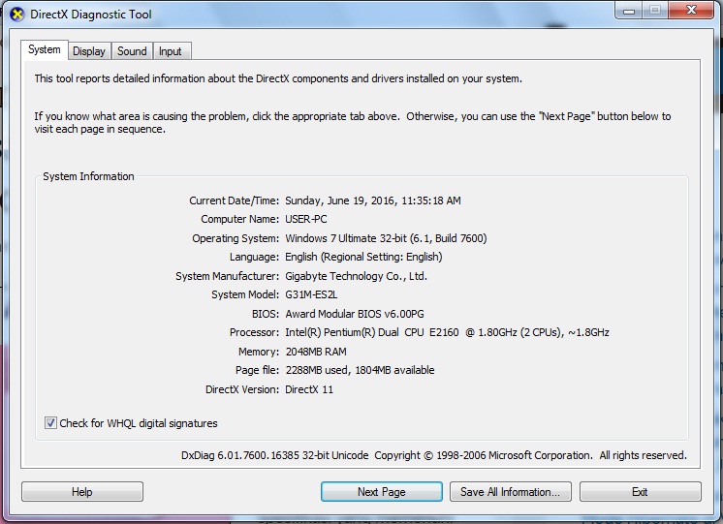Click the Processor: label
The image size is (723, 524).
click(x=255, y=332)
